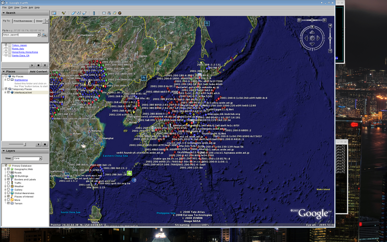
Task: Expand the Global Awareness tree node
Action: (x=5, y=193)
